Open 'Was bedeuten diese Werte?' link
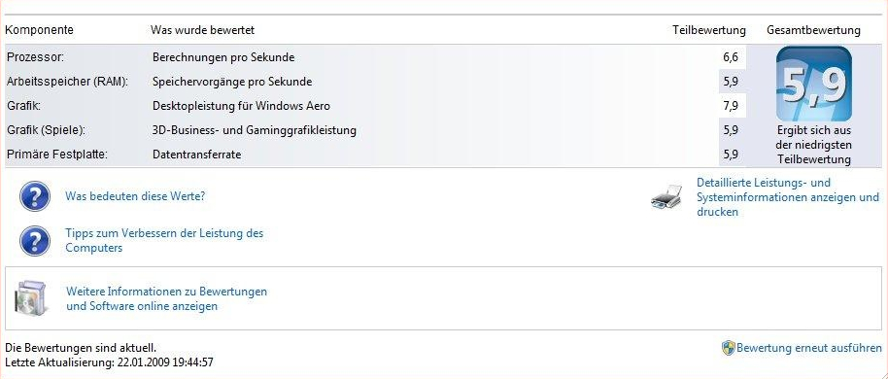The image size is (888, 379). 135,196
